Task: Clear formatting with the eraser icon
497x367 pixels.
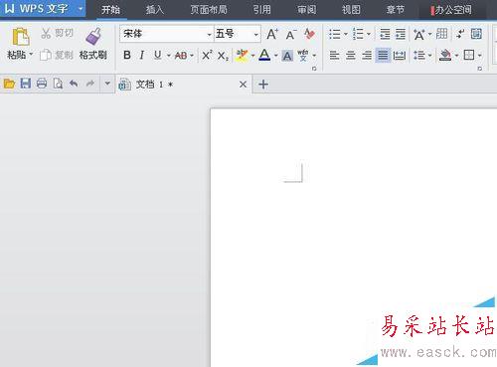Action: tap(309, 34)
